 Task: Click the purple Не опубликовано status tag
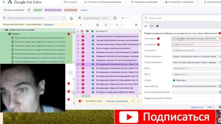click(x=53, y=10)
